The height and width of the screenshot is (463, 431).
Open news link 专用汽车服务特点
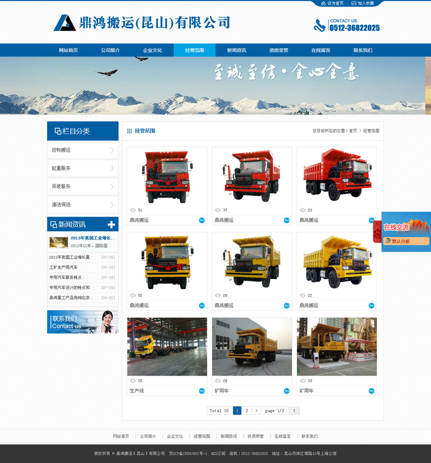click(x=66, y=277)
